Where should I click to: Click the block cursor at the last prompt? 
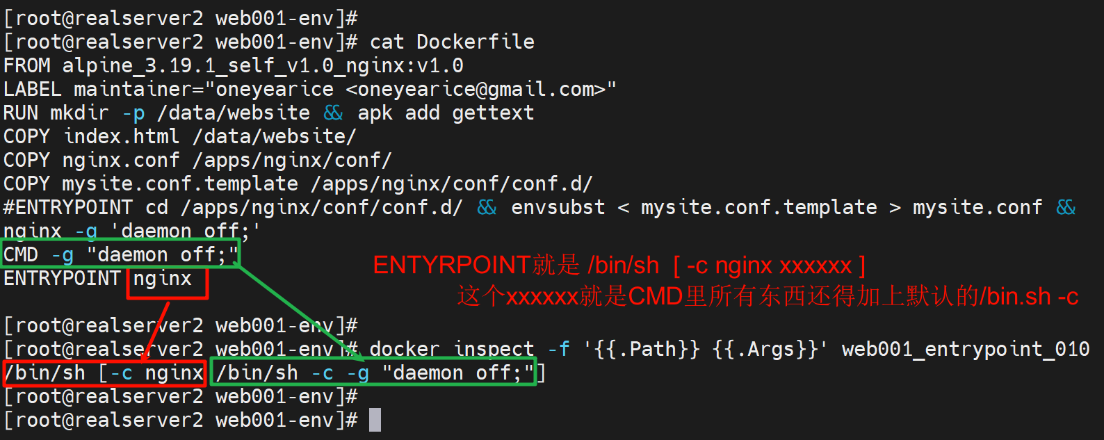[x=375, y=420]
